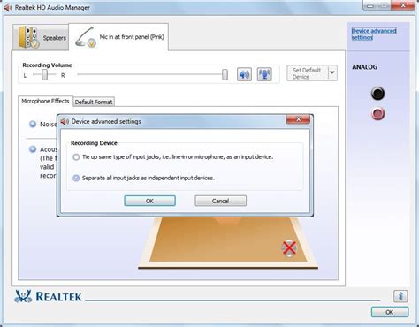Close the Device advanced settings dialog
This screenshot has height=327, width=419.
tap(298, 119)
